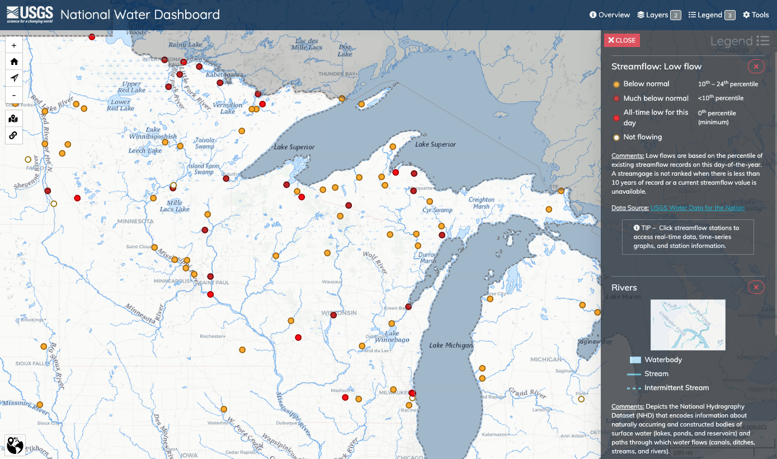The image size is (777, 459).
Task: Click the 'Much below normal' legend symbol
Action: [616, 99]
